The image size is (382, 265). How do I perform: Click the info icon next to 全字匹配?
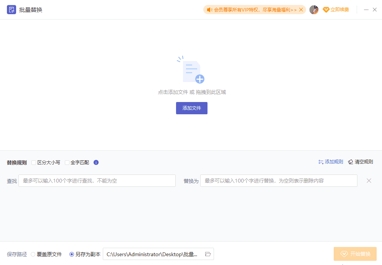[96, 162]
